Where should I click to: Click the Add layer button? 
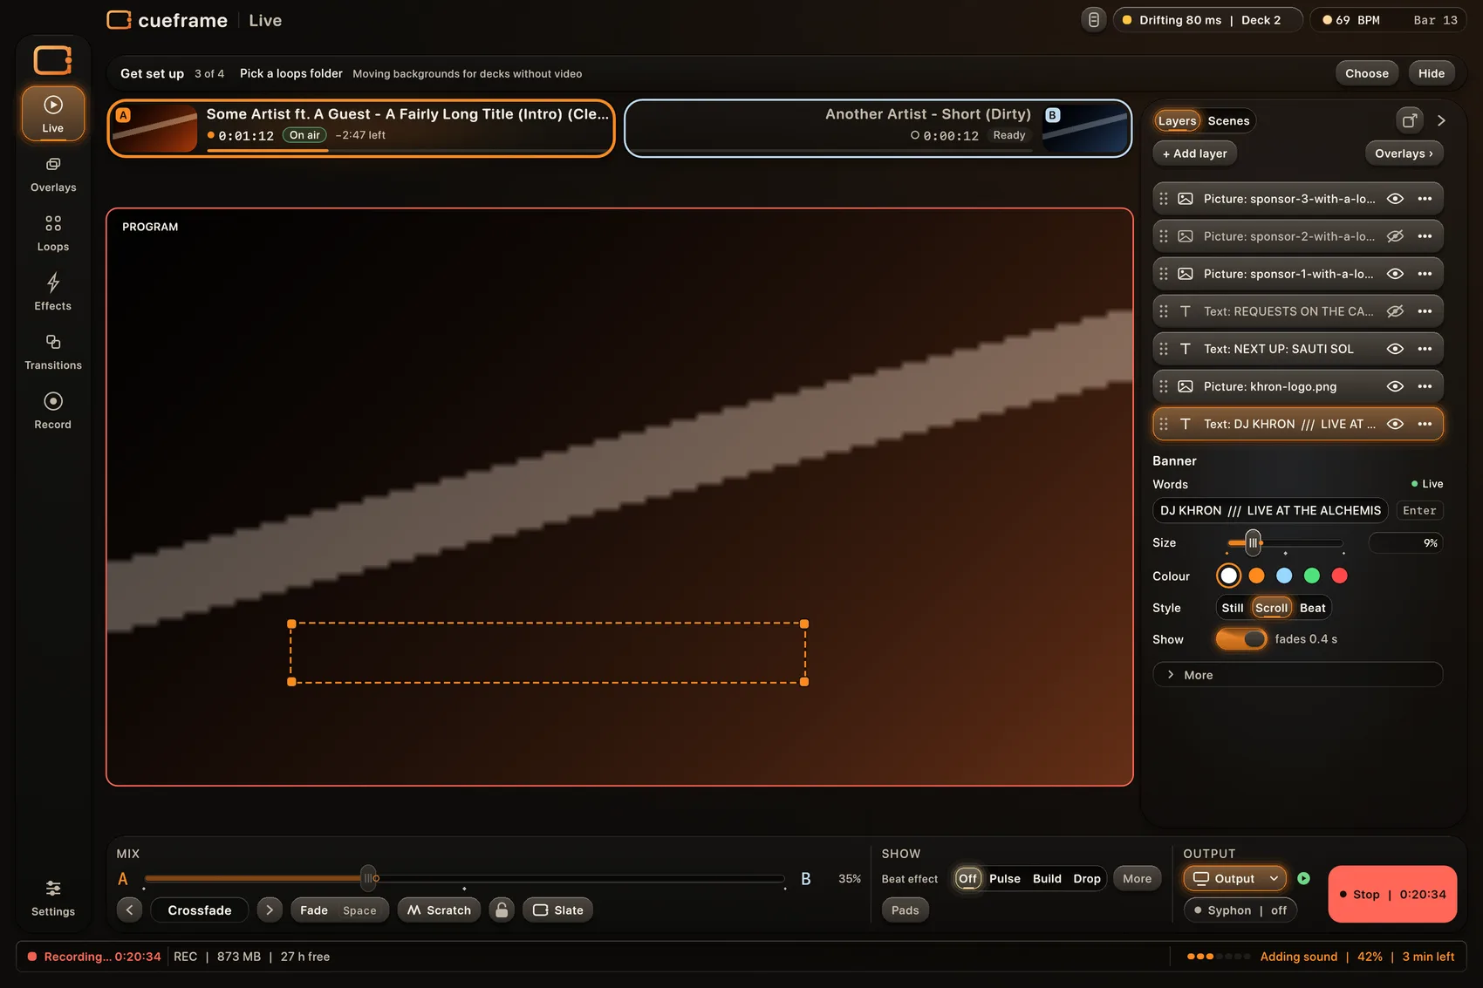(1194, 153)
